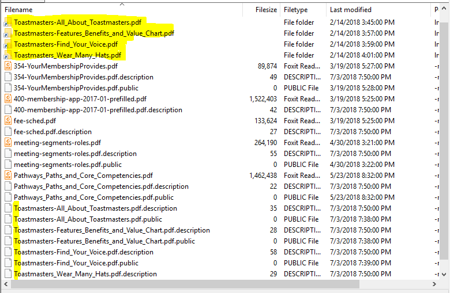Click the vertical scrollbar down arrow
Viewport: 450px width, 293px height.
click(444, 275)
